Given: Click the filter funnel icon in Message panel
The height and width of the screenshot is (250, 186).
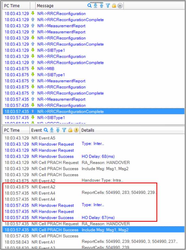Looking at the screenshot, I should [108, 6].
